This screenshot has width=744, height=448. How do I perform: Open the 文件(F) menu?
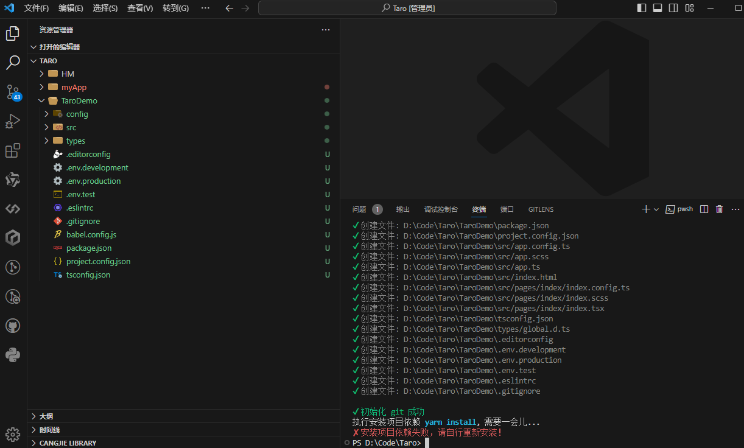pos(37,8)
